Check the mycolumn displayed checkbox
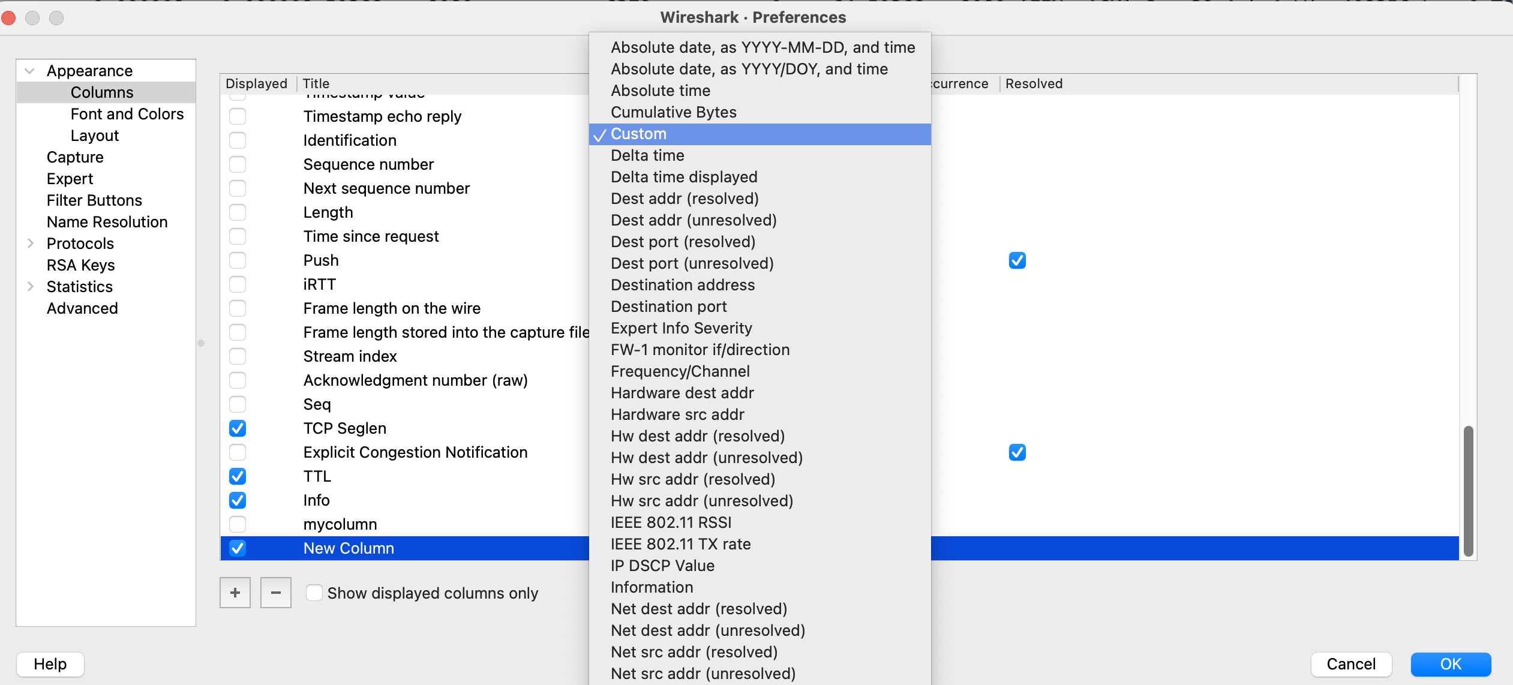Screen dimensions: 1513x685 tap(238, 524)
